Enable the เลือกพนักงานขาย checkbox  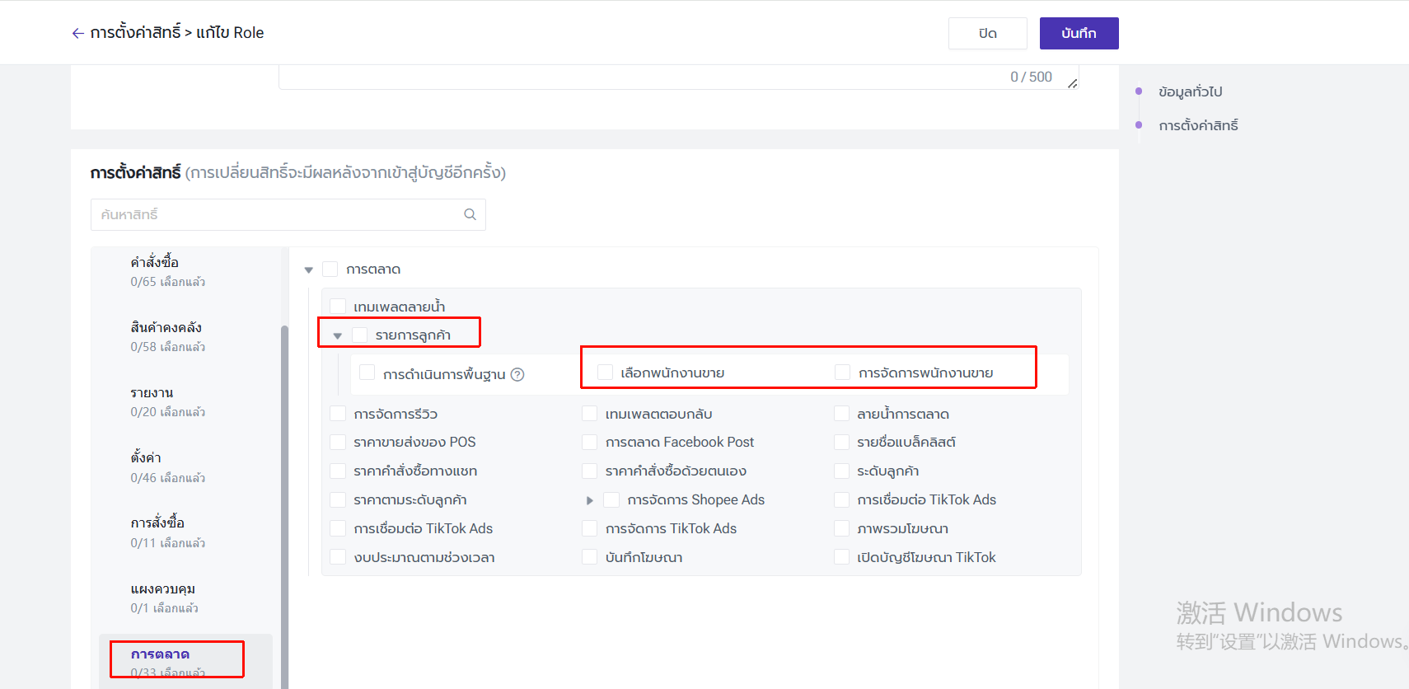(x=606, y=373)
